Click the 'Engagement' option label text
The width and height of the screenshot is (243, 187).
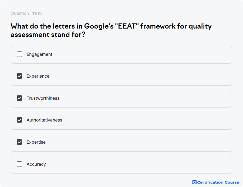(39, 54)
